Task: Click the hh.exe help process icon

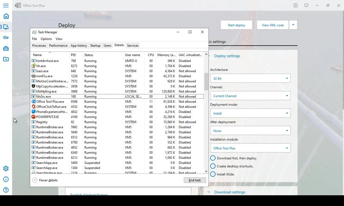Action: click(x=34, y=66)
